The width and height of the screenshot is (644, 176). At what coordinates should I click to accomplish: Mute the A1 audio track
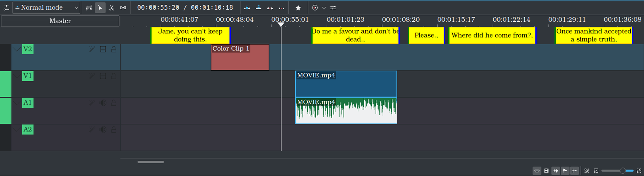[x=103, y=103]
